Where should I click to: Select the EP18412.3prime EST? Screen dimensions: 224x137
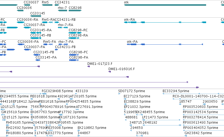pyautogui.click(x=14, y=104)
